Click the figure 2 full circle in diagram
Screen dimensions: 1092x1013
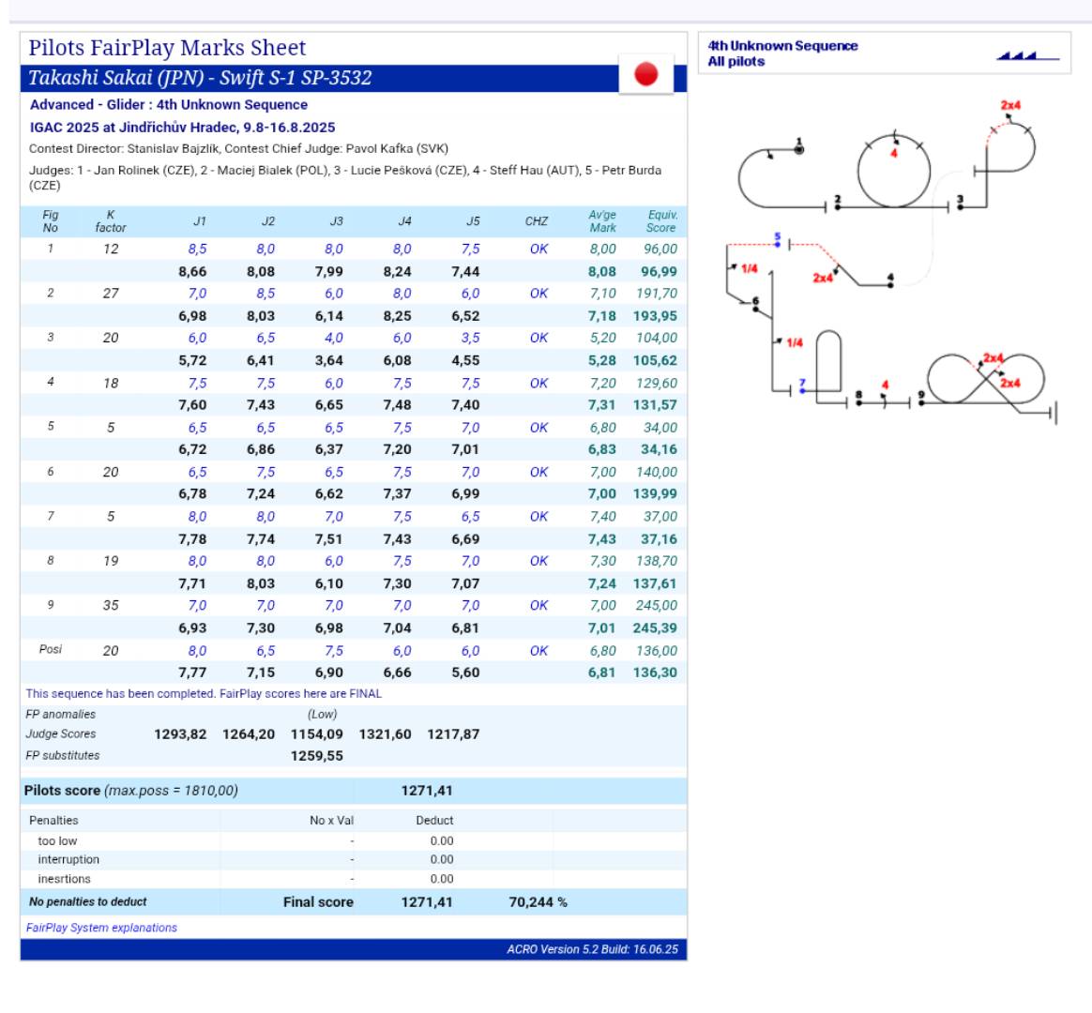click(x=893, y=173)
